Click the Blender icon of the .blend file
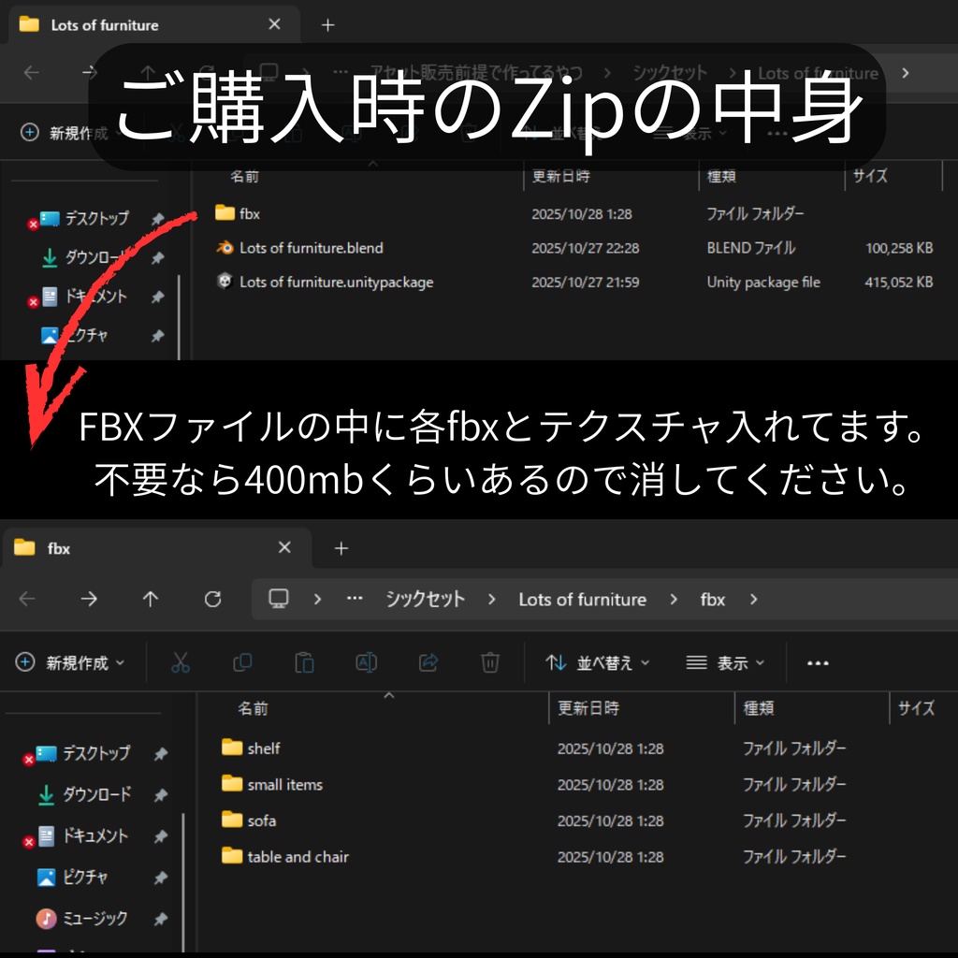This screenshot has width=958, height=958. click(x=225, y=247)
